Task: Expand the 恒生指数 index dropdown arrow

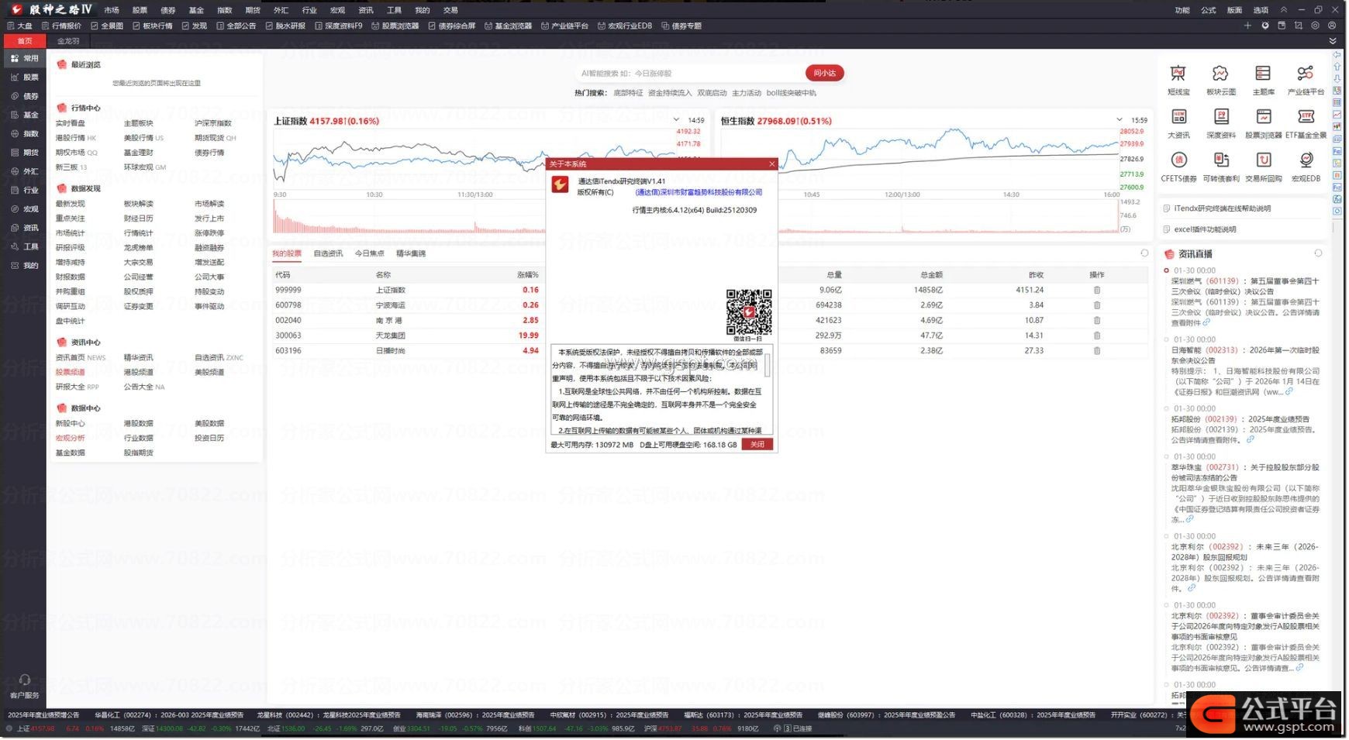Action: [1119, 120]
